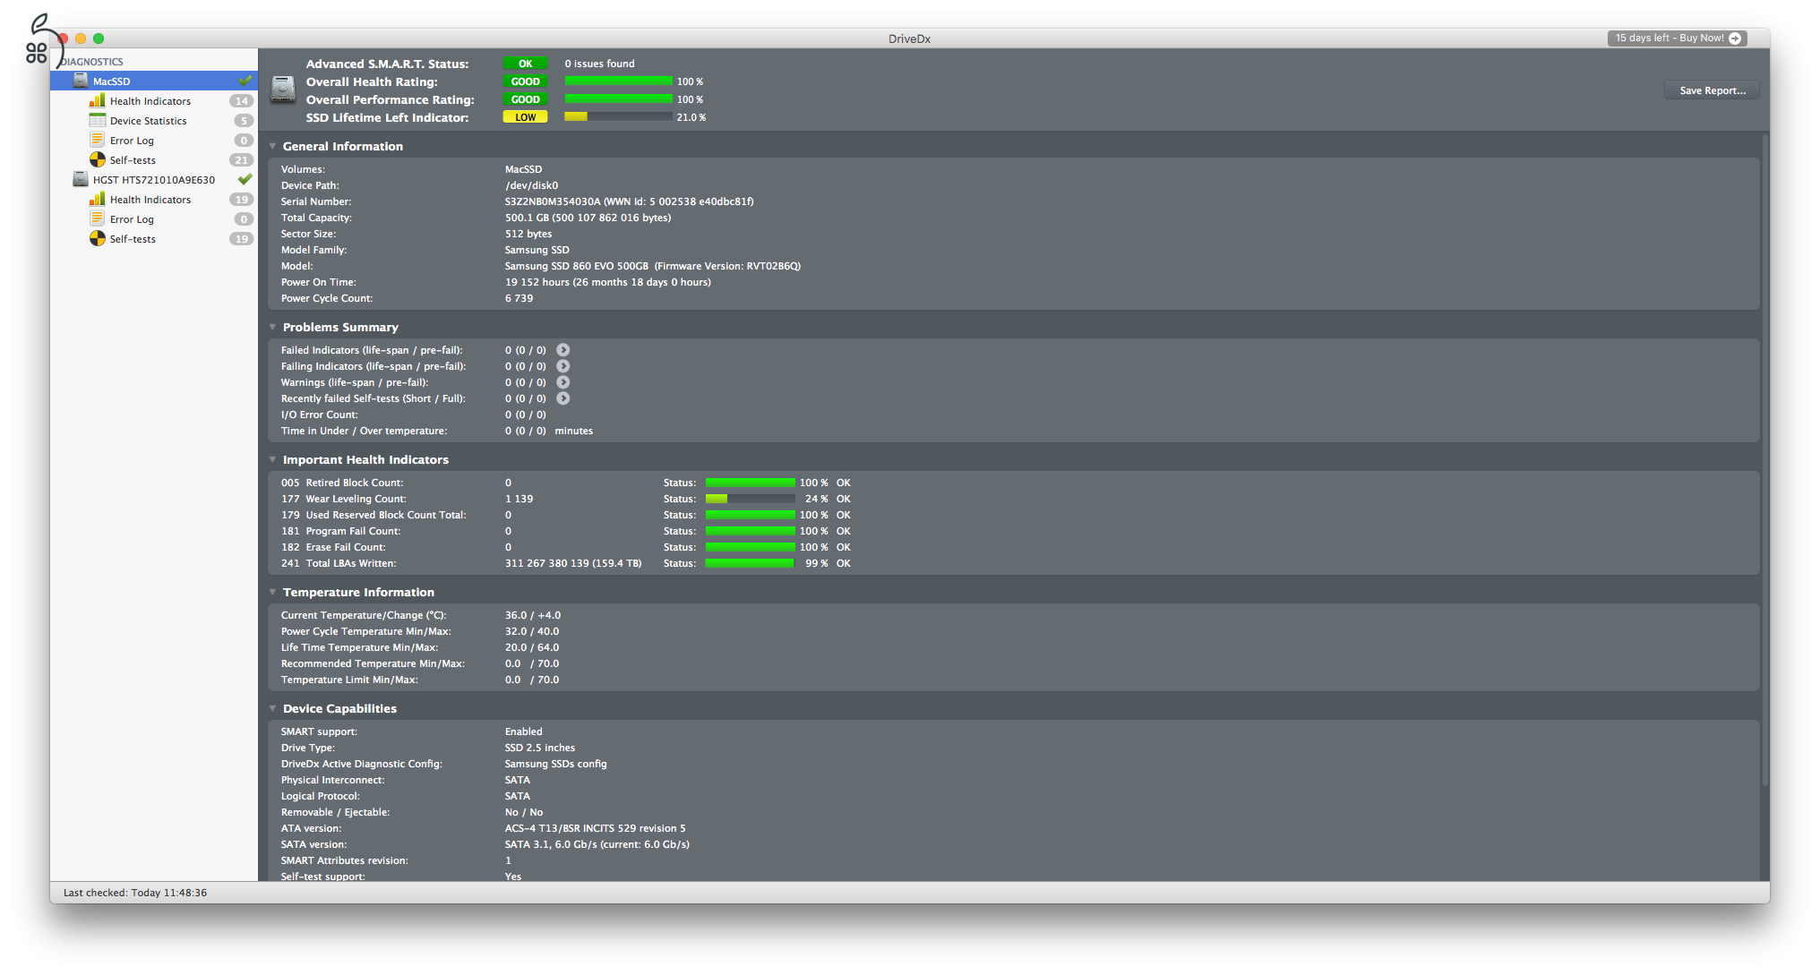Screen dimensions: 1820x975
Task: Expand the Failed Indicators arrow disclosure
Action: [562, 350]
